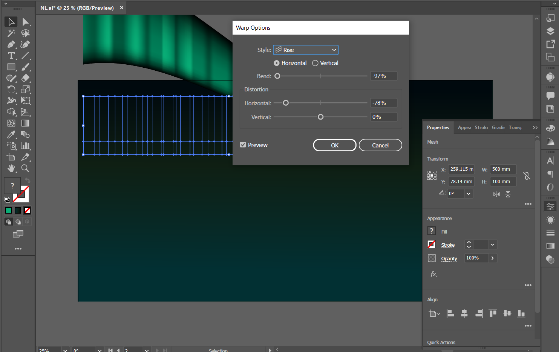Viewport: 559px width, 352px height.
Task: Switch to the Transparency panel tab
Action: pyautogui.click(x=515, y=127)
